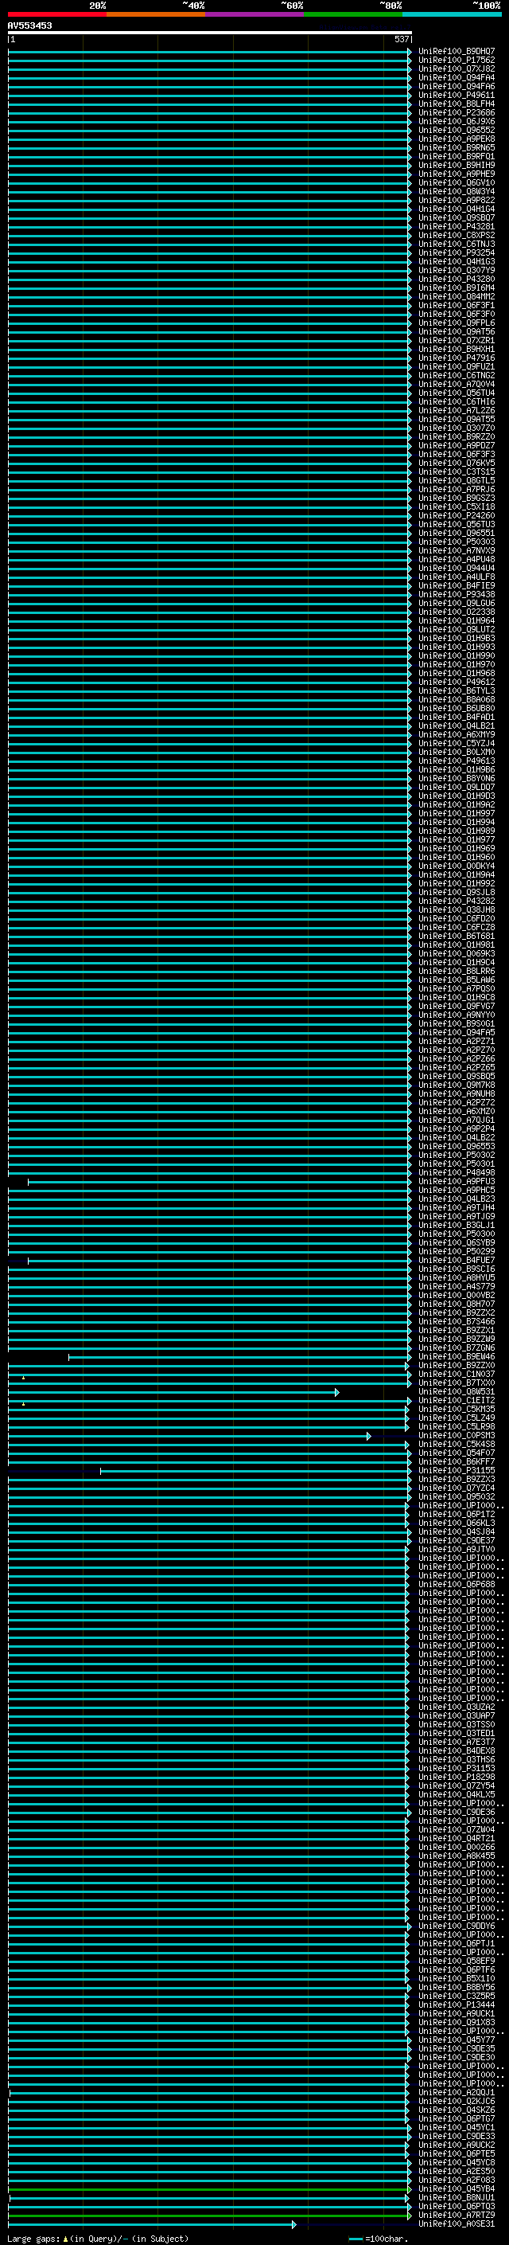The width and height of the screenshot is (509, 2245).
Task: Select the UniRef100_C1N037 label
Action: click(457, 1375)
